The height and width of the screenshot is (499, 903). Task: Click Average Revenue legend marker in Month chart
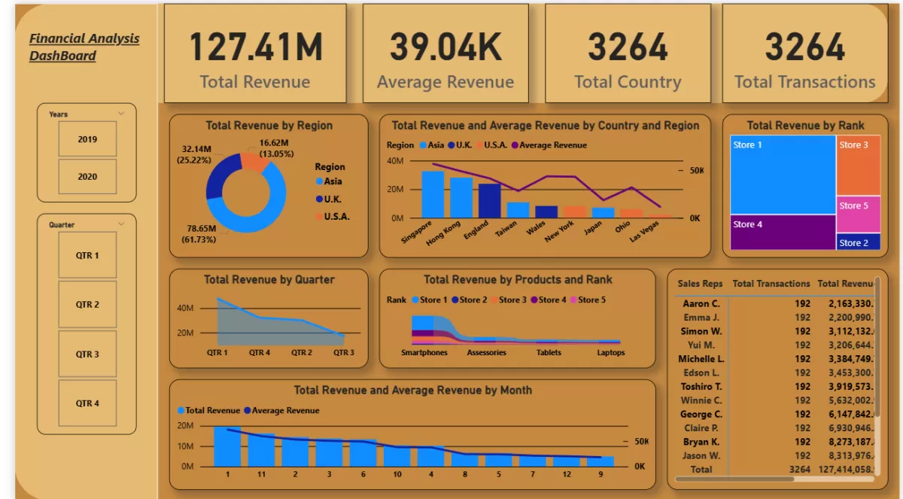247,411
